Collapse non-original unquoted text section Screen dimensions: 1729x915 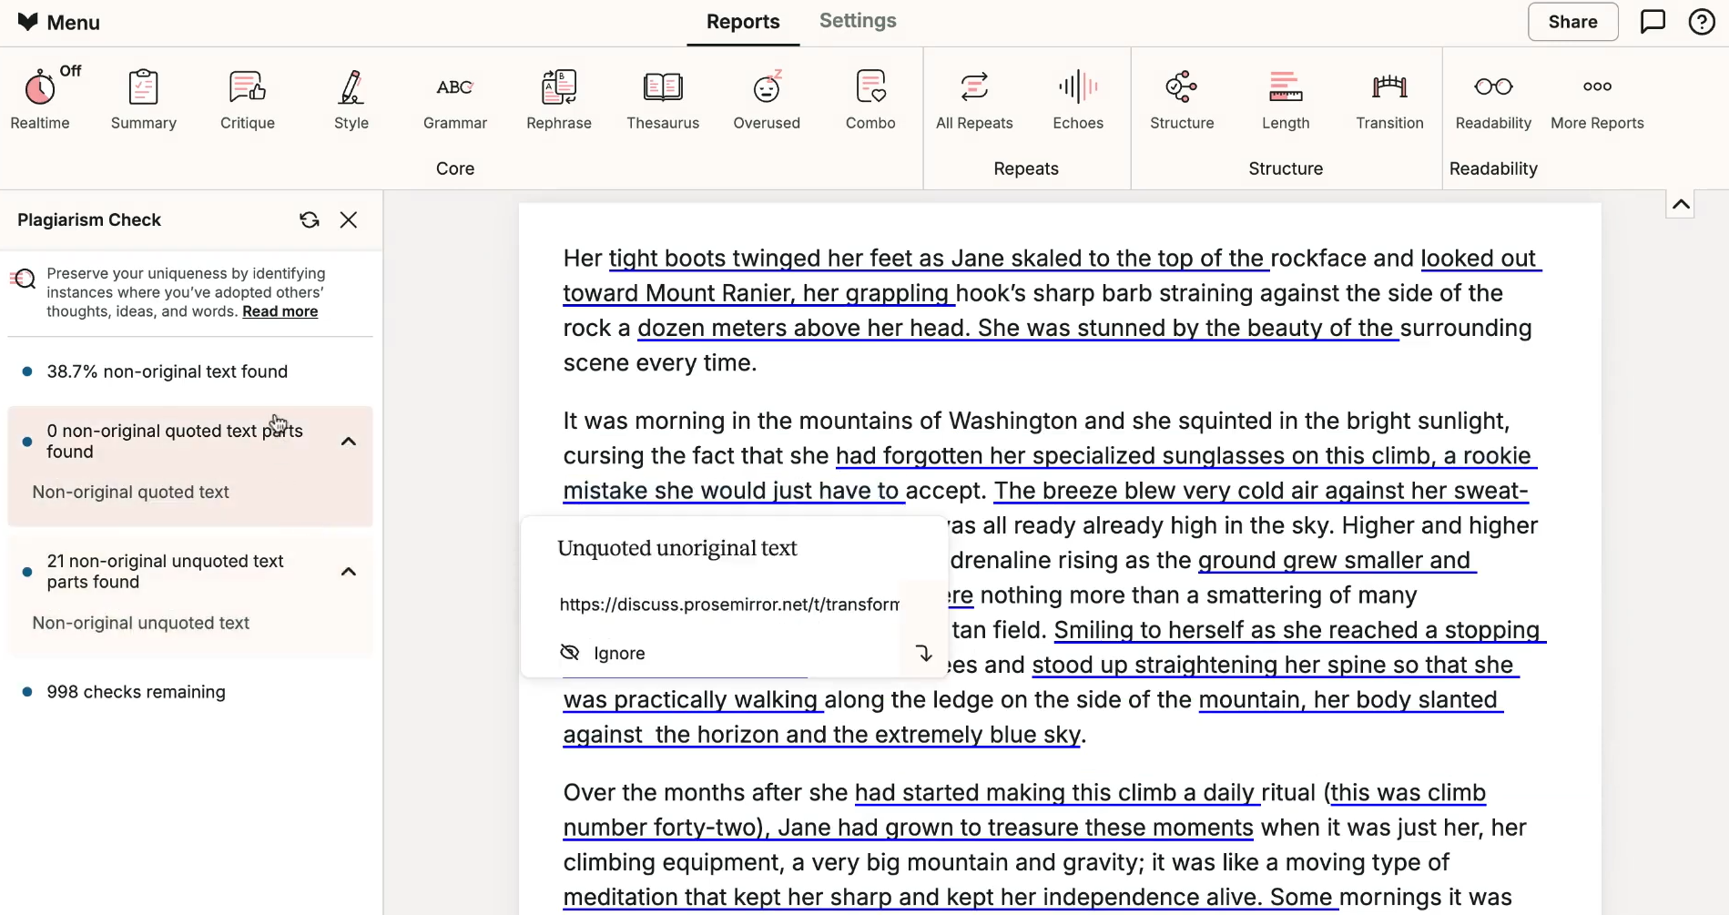click(348, 572)
